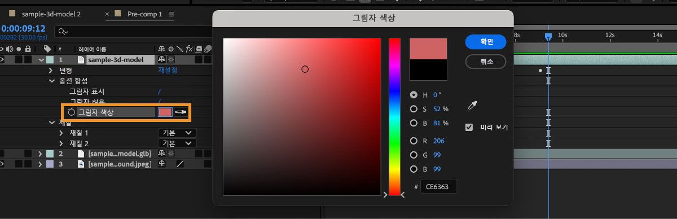Toggle lock box for [sample...ound.jpeg] layer
Viewport: 677px width, 219px height.
(28, 164)
